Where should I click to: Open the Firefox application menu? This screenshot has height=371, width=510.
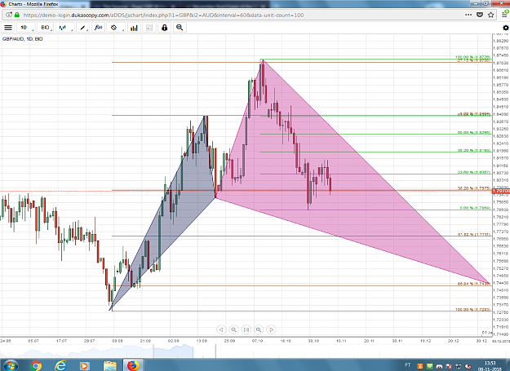(505, 15)
